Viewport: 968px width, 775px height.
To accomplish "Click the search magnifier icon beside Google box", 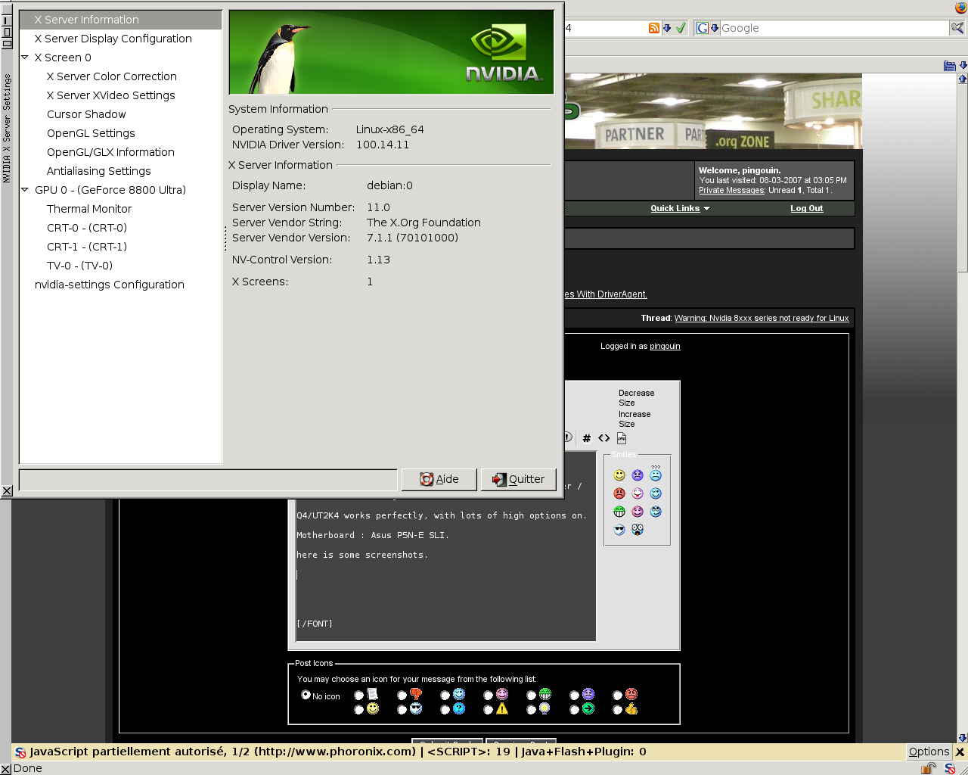I will pos(957,28).
